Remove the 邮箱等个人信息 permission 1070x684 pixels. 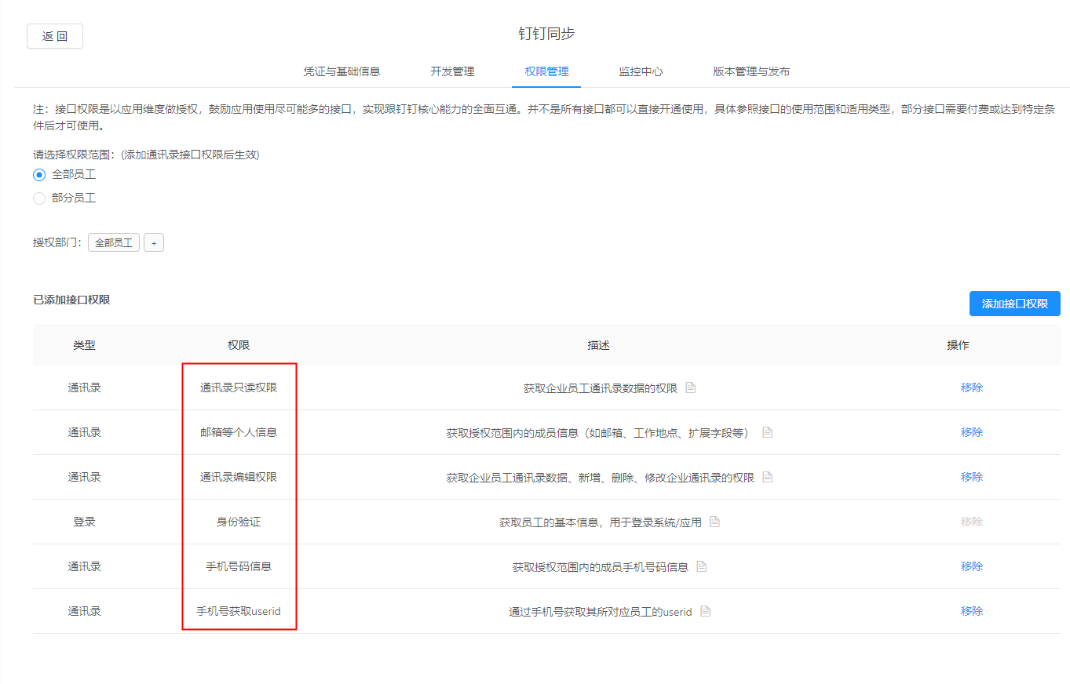pos(972,432)
